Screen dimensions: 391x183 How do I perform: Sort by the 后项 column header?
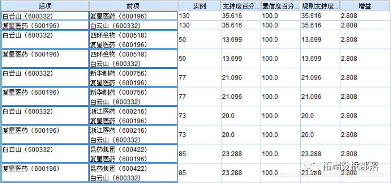pos(45,6)
